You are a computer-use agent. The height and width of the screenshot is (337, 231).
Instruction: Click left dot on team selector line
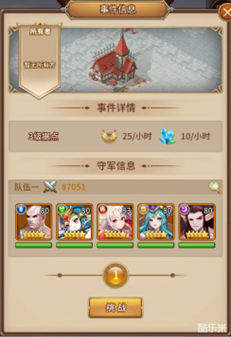pos(60,275)
